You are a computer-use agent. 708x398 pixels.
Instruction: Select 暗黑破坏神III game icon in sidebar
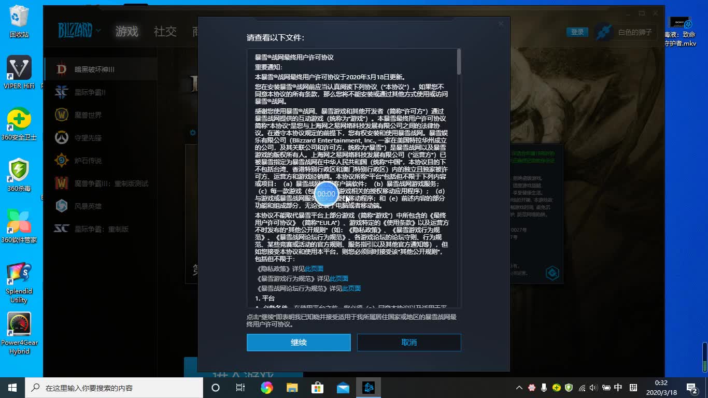point(62,69)
